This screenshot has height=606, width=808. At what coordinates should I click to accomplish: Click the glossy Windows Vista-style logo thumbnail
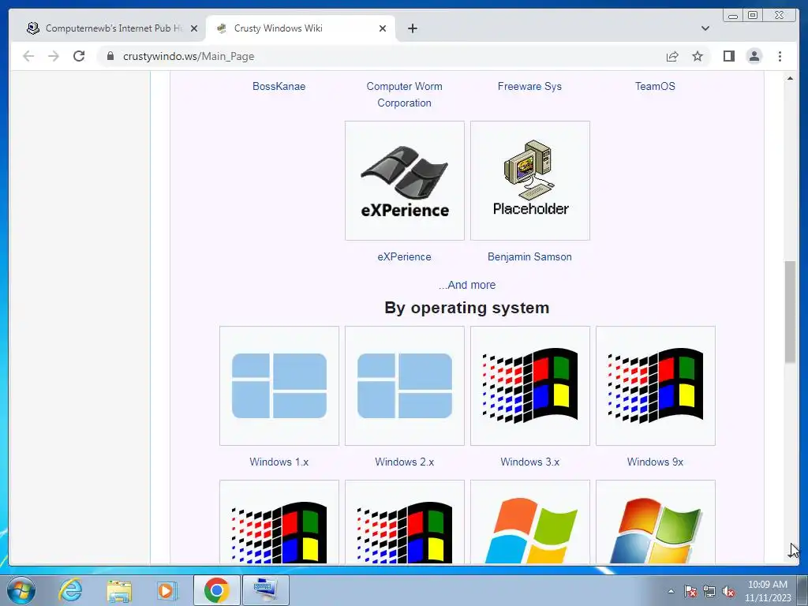pyautogui.click(x=655, y=522)
